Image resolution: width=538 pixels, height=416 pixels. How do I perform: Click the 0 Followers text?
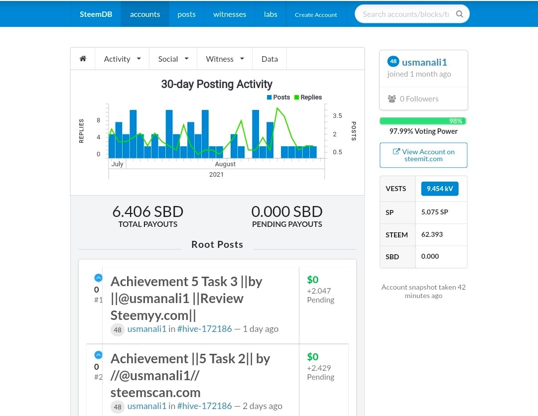419,99
